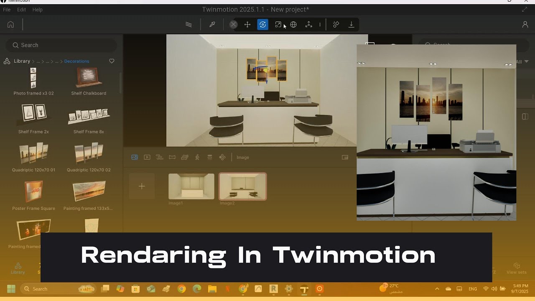Select the Image2 thumbnail
Screen dimensions: 535x301
pyautogui.click(x=243, y=186)
